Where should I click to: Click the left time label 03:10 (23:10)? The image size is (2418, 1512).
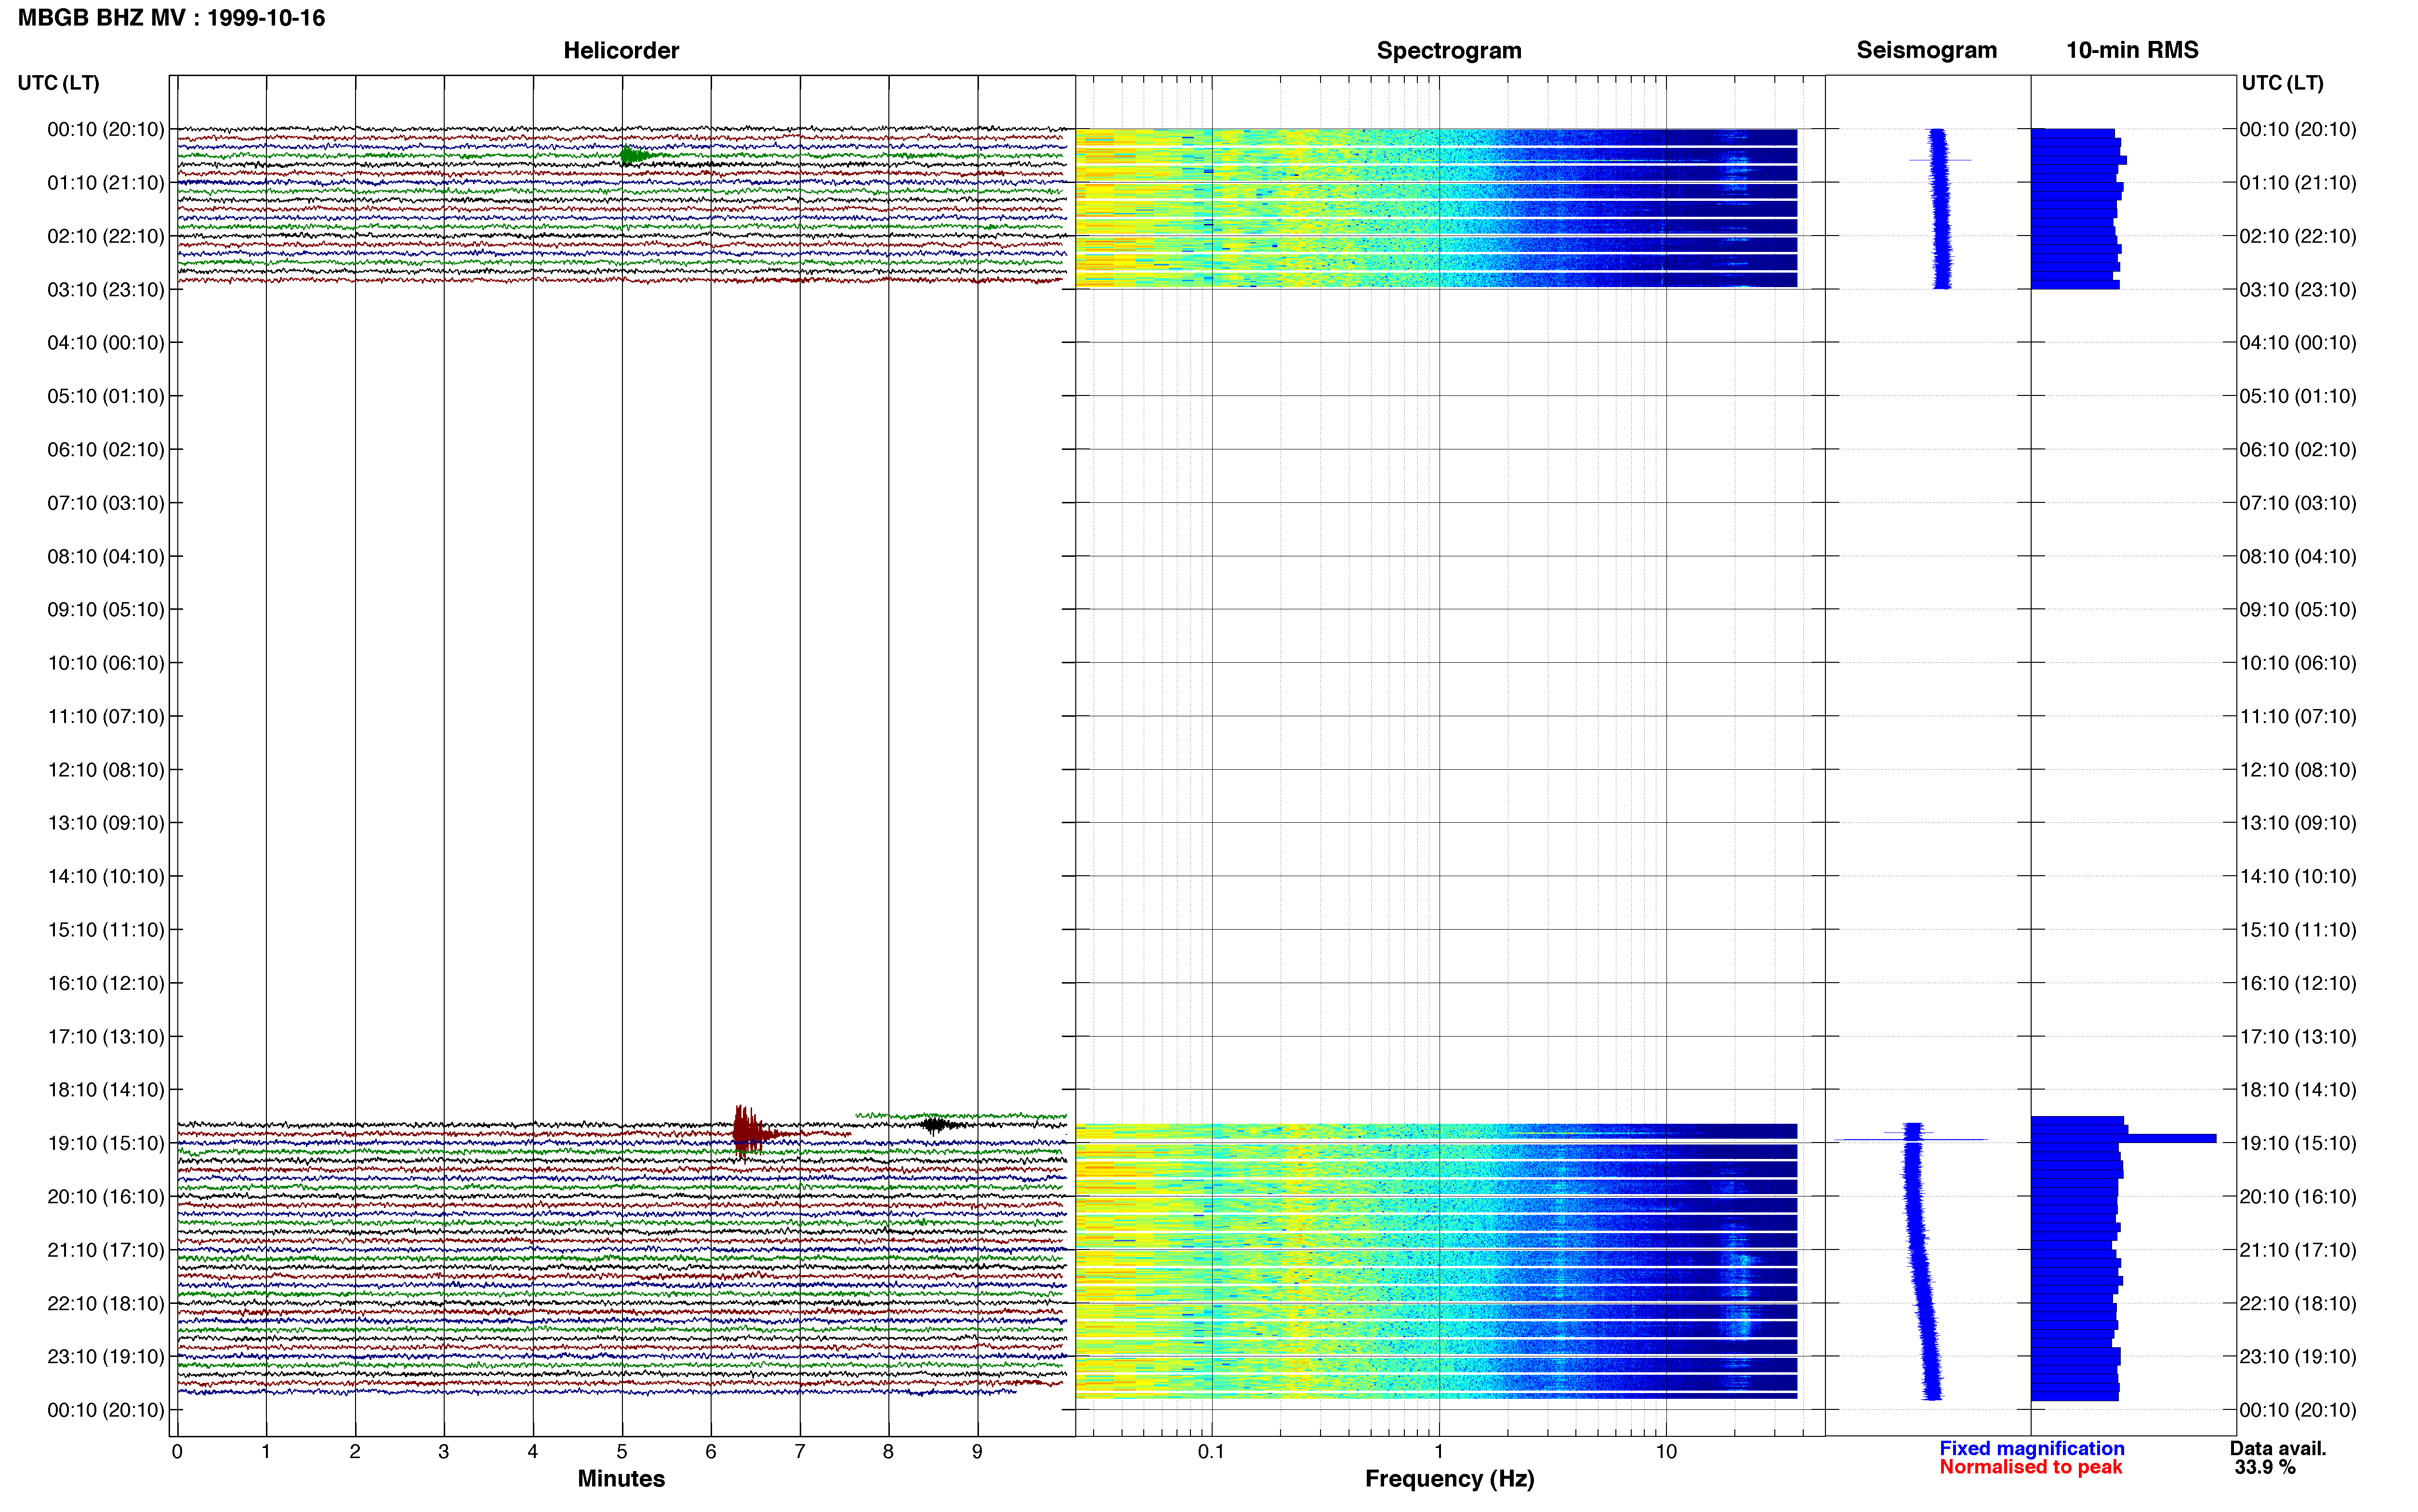pos(105,290)
